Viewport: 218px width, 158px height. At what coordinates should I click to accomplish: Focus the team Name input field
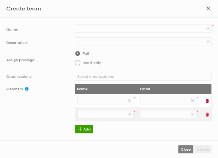point(143,29)
